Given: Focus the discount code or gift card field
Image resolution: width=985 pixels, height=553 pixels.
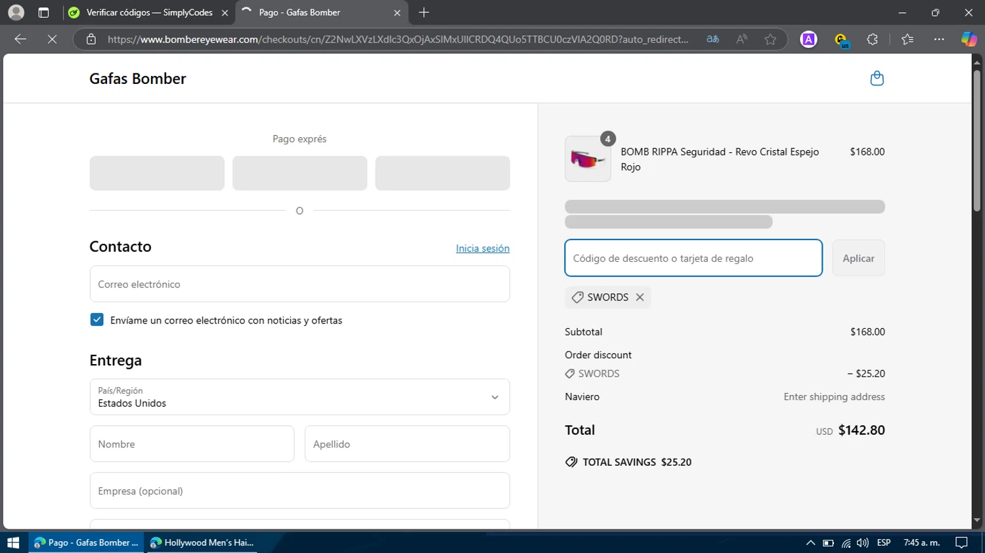Looking at the screenshot, I should point(693,258).
